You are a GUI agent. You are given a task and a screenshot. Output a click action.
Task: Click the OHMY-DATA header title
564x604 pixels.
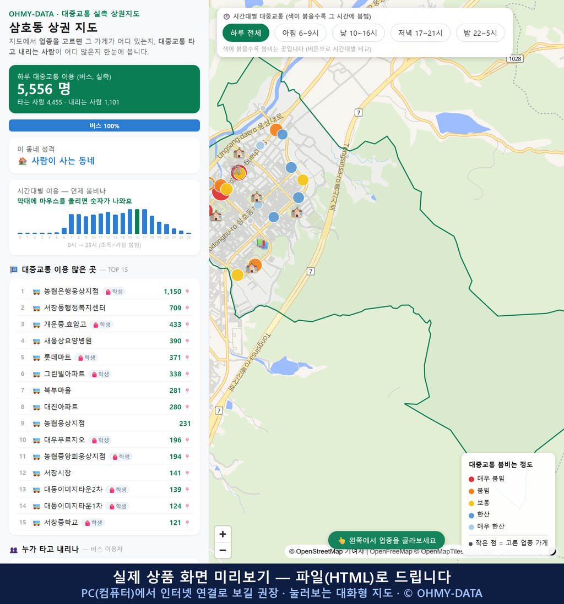(74, 14)
